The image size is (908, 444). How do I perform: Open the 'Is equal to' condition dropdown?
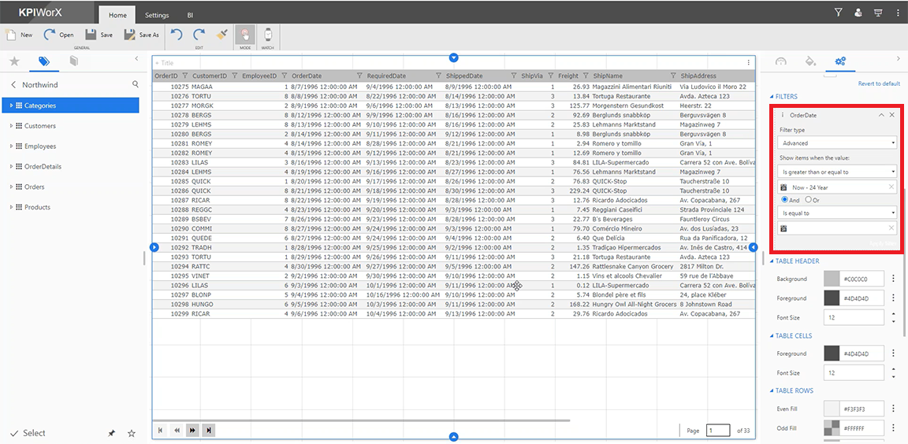pos(837,213)
